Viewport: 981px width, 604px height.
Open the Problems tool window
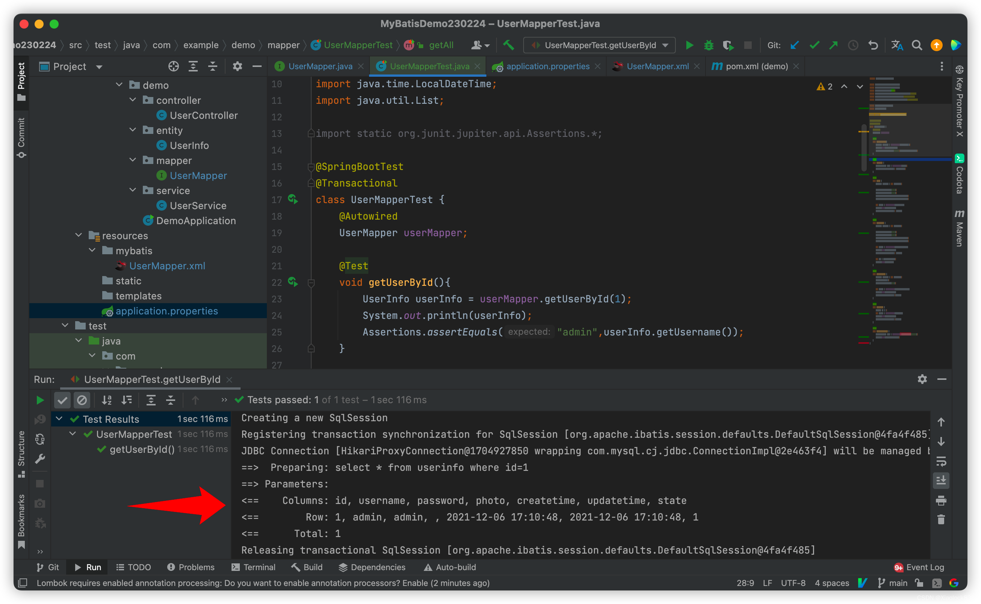[x=190, y=567]
